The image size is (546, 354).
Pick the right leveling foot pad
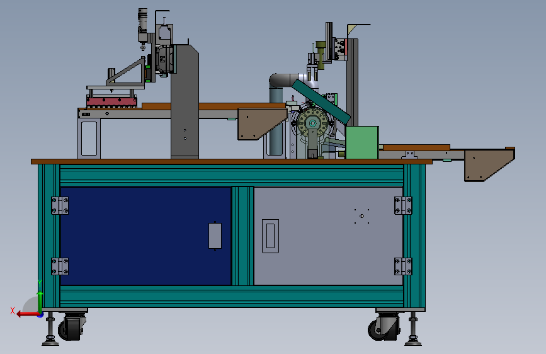click(413, 344)
